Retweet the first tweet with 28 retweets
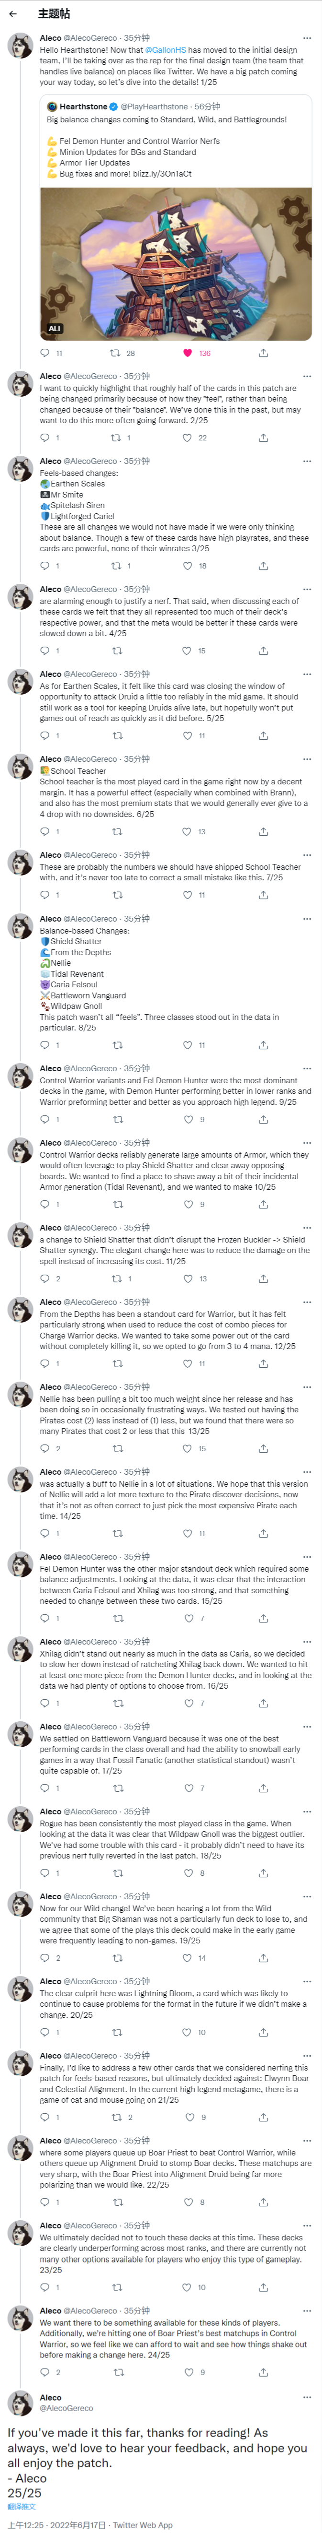 click(115, 353)
